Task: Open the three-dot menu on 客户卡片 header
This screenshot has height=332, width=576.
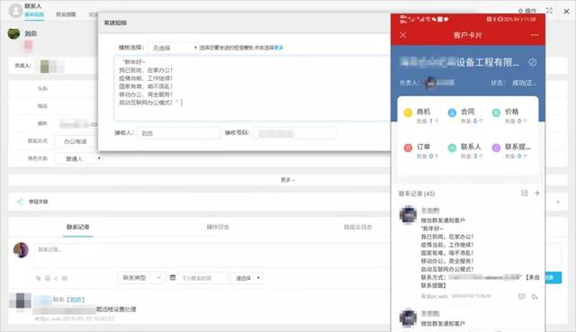Action: (535, 35)
